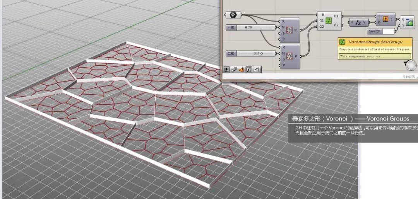Select the Extrude component icon
This screenshot has width=418, height=199.
386,19
